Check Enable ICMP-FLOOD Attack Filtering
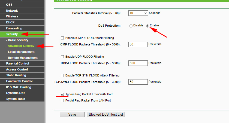229x123 pixels. click(x=62, y=38)
